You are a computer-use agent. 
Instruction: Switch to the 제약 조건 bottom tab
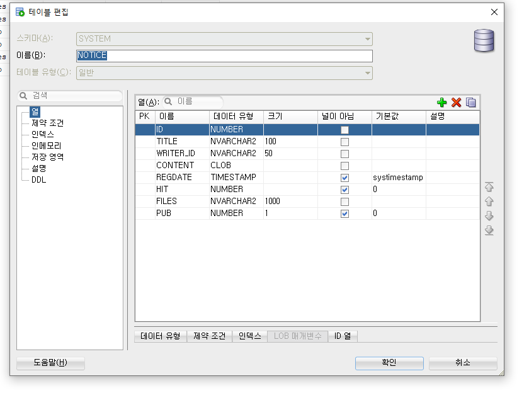210,336
